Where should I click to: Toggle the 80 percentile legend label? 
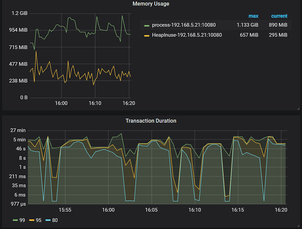(x=55, y=220)
